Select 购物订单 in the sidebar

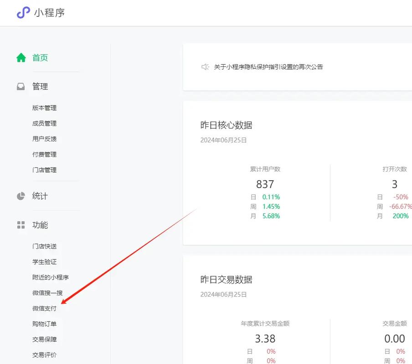point(44,324)
